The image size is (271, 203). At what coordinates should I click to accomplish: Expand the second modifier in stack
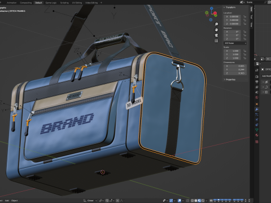click(x=263, y=87)
